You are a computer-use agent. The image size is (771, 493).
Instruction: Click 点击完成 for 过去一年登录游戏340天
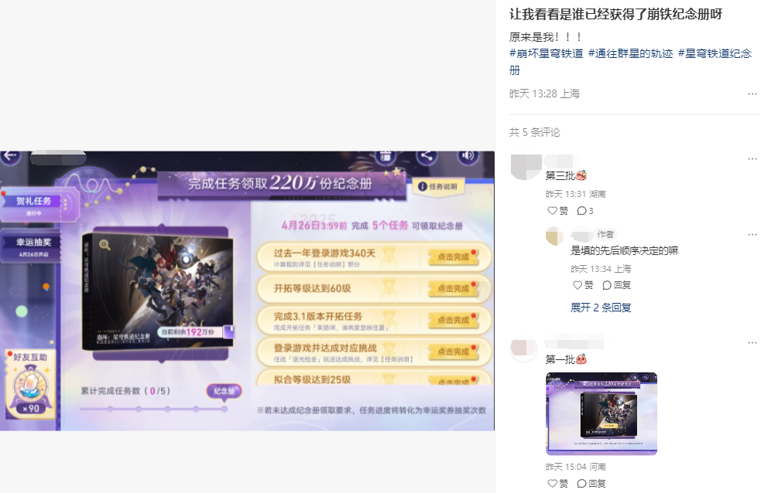pos(454,257)
